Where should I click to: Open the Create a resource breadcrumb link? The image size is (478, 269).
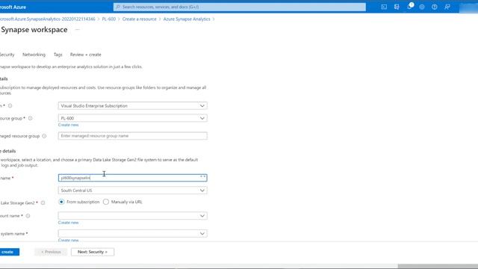point(140,19)
